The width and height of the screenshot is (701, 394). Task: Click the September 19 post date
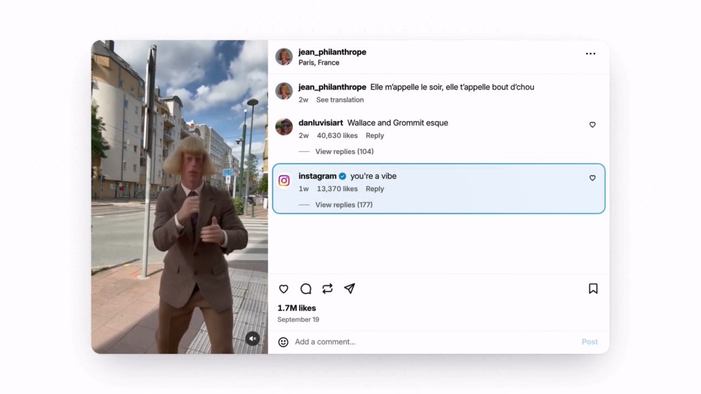click(x=298, y=319)
